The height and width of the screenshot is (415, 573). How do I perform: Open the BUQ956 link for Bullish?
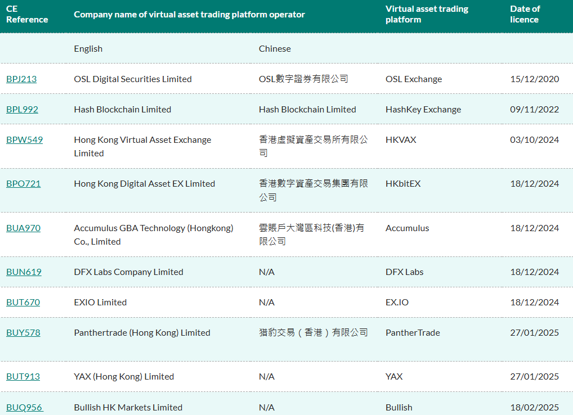pos(25,407)
